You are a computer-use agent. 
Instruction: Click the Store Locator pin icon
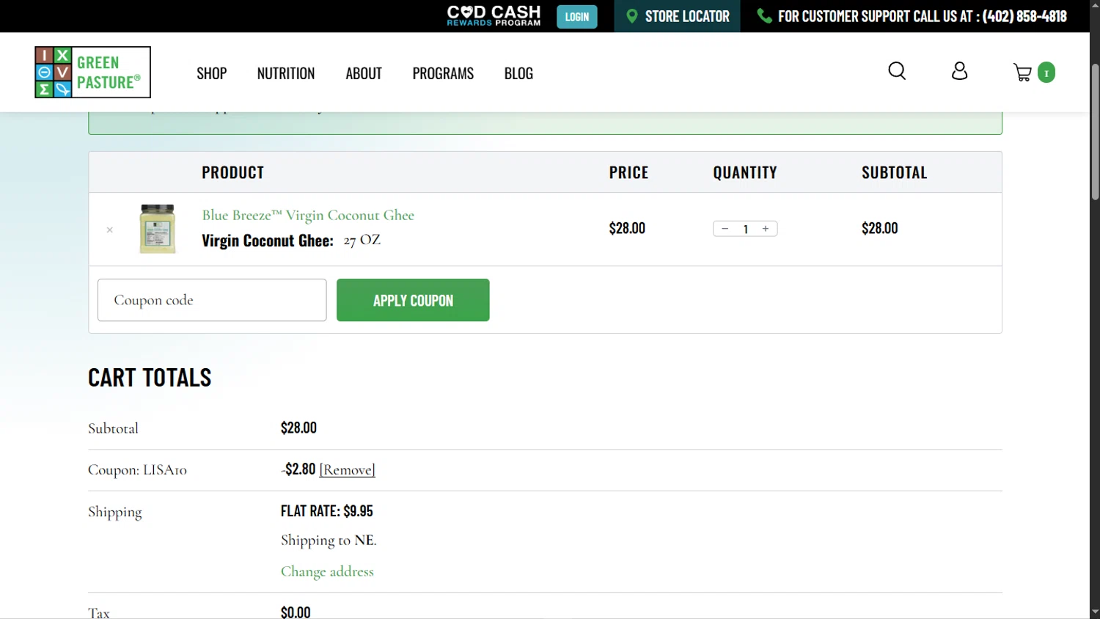(632, 16)
